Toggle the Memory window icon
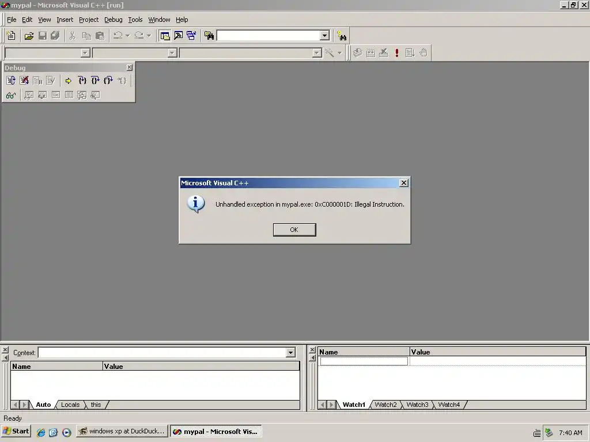This screenshot has height=442, width=590. pos(69,95)
